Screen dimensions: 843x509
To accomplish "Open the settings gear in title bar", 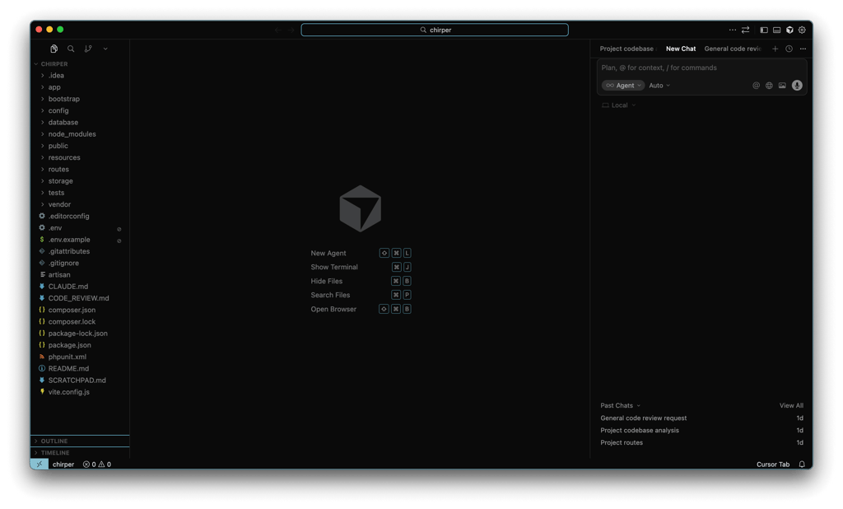I will coord(802,30).
